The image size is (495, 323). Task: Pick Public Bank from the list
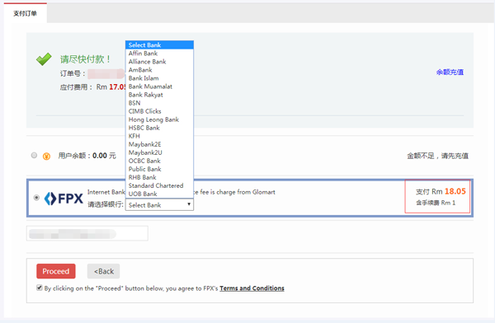point(159,169)
